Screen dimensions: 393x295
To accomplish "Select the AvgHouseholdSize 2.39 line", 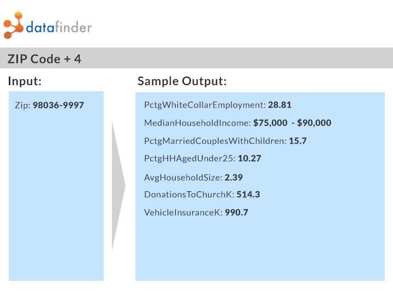I will click(x=193, y=178).
